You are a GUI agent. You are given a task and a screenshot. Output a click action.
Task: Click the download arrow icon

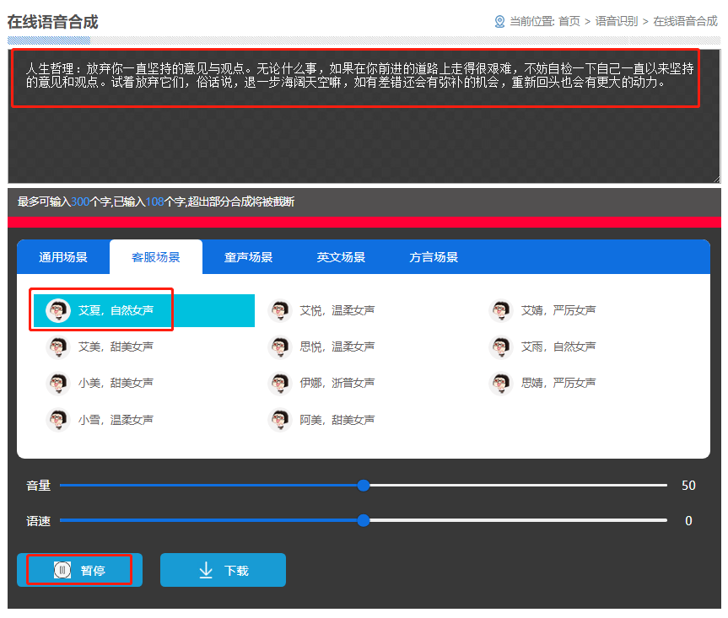[206, 570]
